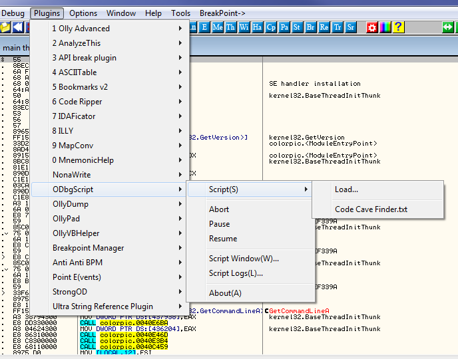Click the Br (breakpoints) toolbar icon
The height and width of the screenshot is (359, 458).
click(x=310, y=27)
